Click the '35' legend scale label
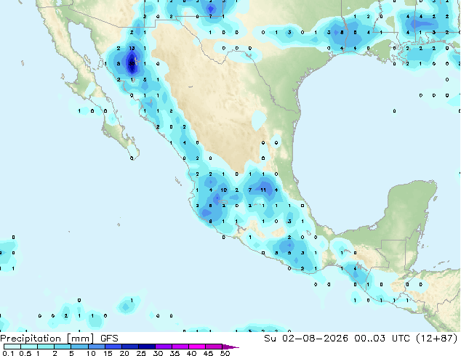Viewport: 461px width, 356px height. tap(175, 353)
